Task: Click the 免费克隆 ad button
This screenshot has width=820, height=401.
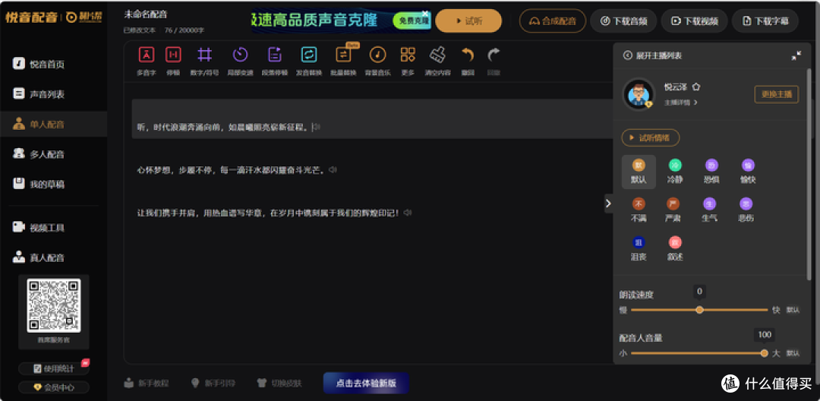Action: [x=411, y=21]
